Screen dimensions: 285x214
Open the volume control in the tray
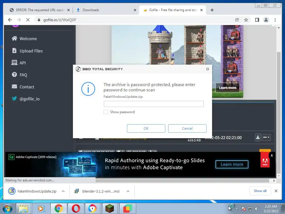257,209
